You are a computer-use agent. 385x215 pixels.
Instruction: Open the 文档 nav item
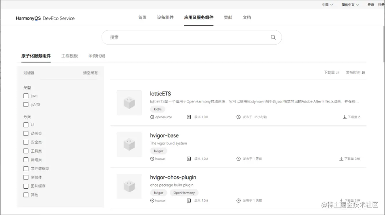tap(247, 17)
